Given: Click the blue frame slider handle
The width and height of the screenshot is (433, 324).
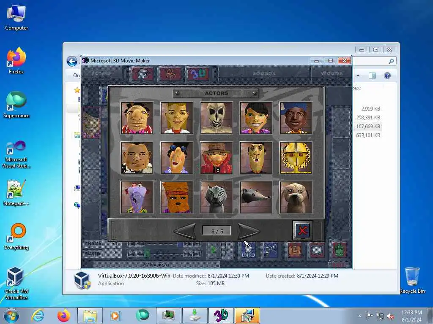Looking at the screenshot, I should pos(180,244).
